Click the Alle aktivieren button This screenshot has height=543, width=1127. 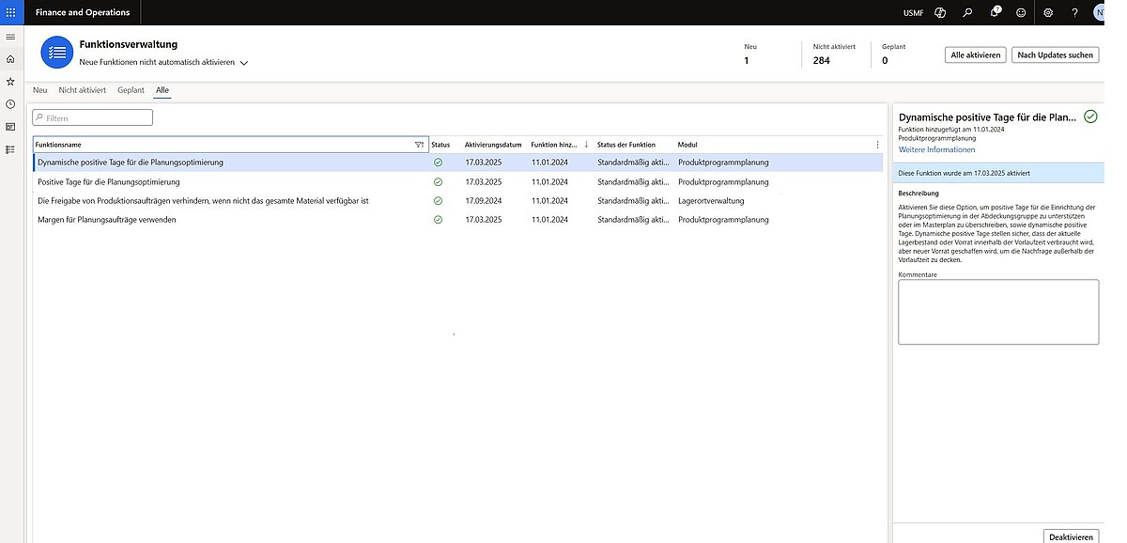975,54
